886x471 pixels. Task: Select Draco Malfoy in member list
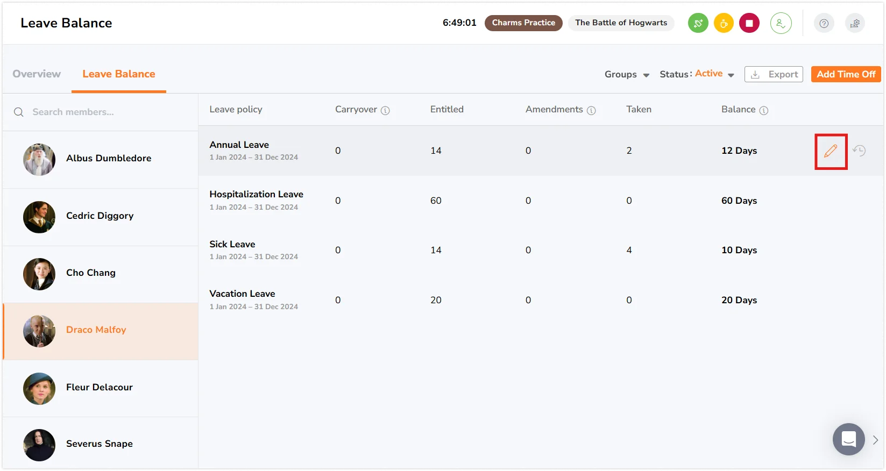pos(101,331)
